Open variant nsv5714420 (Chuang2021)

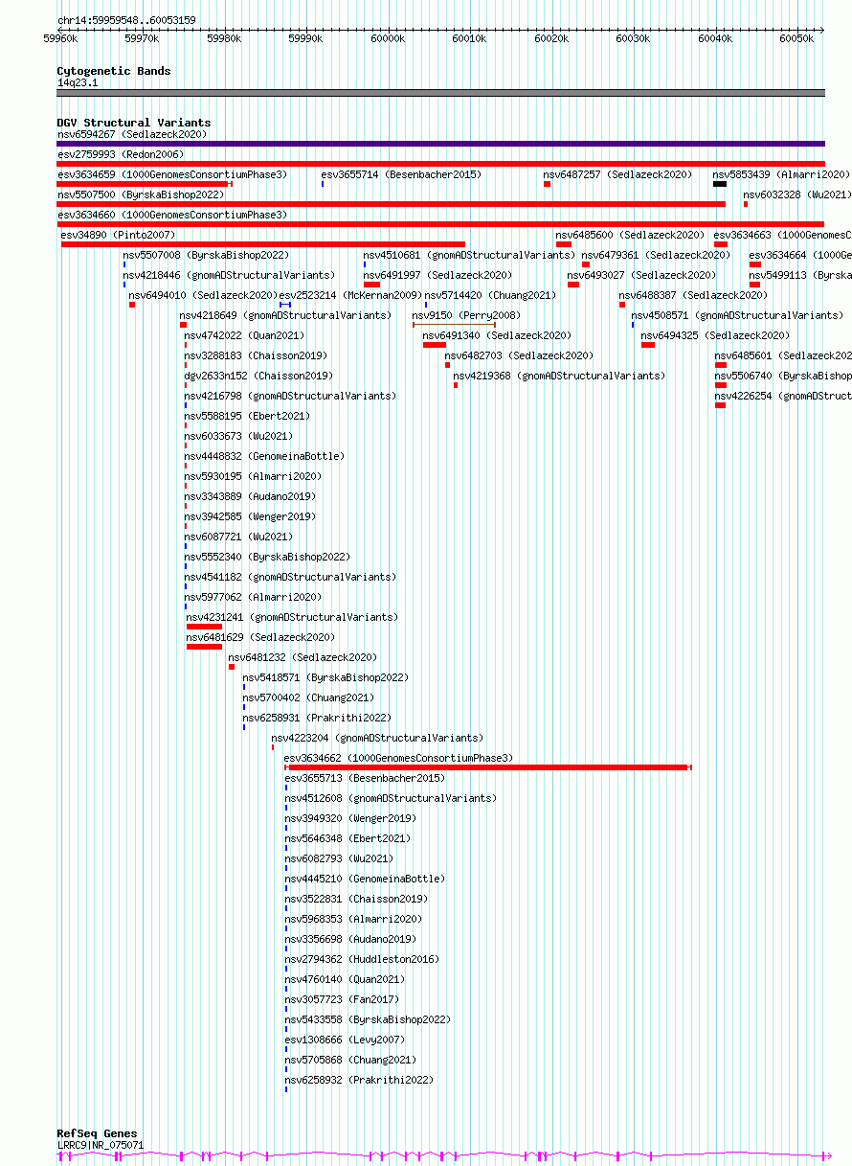click(x=489, y=295)
